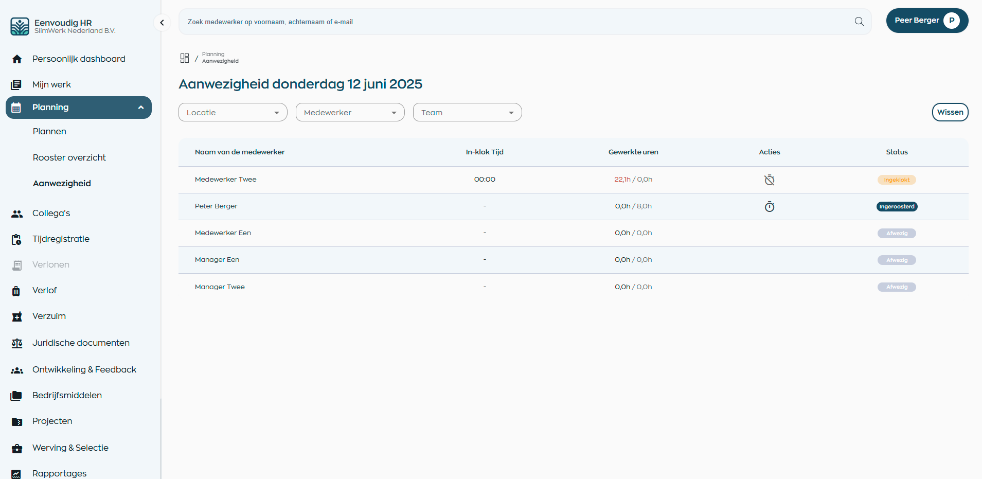The width and height of the screenshot is (982, 479).
Task: Click the Verlof suitcase icon
Action: pos(16,291)
